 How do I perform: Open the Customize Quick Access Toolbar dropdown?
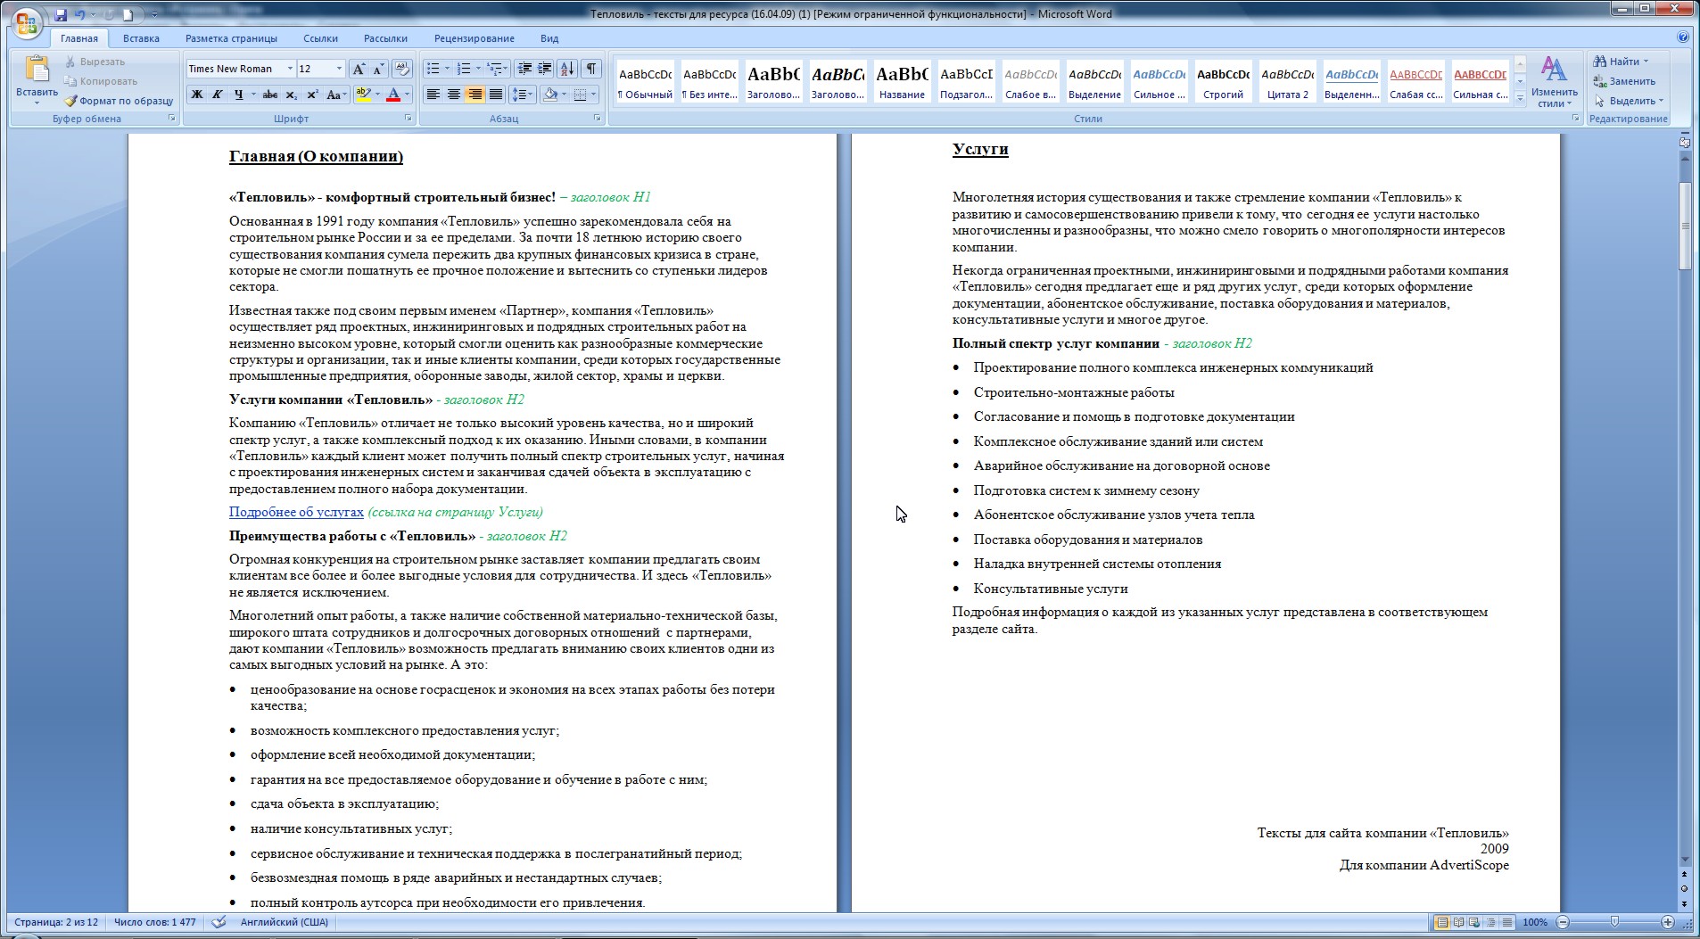[x=154, y=15]
